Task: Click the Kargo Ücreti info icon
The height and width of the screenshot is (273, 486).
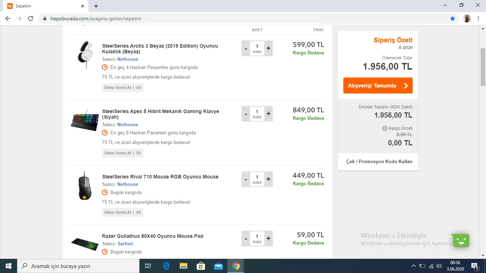Action: coord(385,128)
